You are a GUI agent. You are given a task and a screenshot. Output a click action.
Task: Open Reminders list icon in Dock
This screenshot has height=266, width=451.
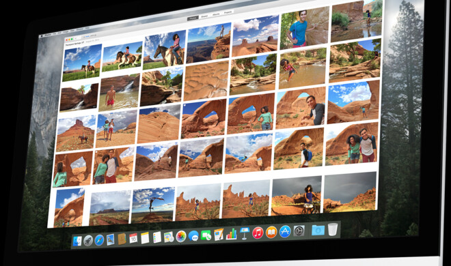pyautogui.click(x=156, y=237)
